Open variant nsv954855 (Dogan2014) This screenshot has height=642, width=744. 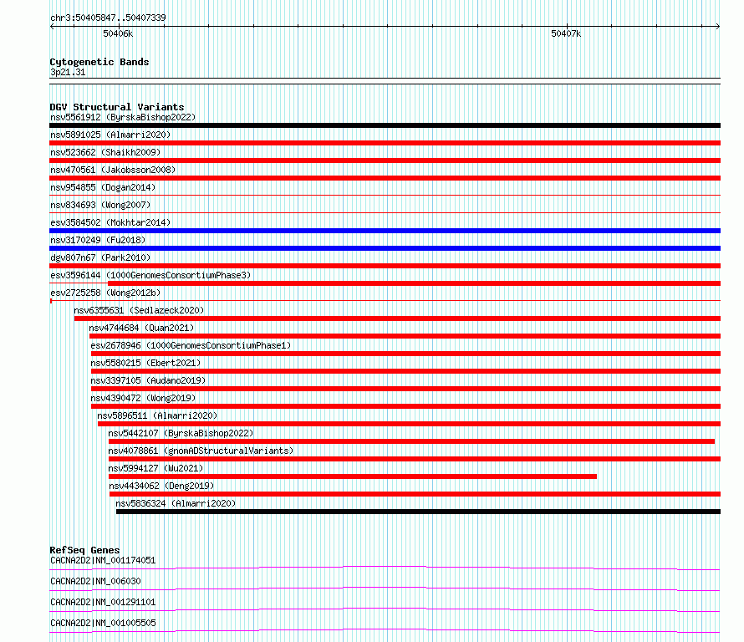(x=103, y=187)
